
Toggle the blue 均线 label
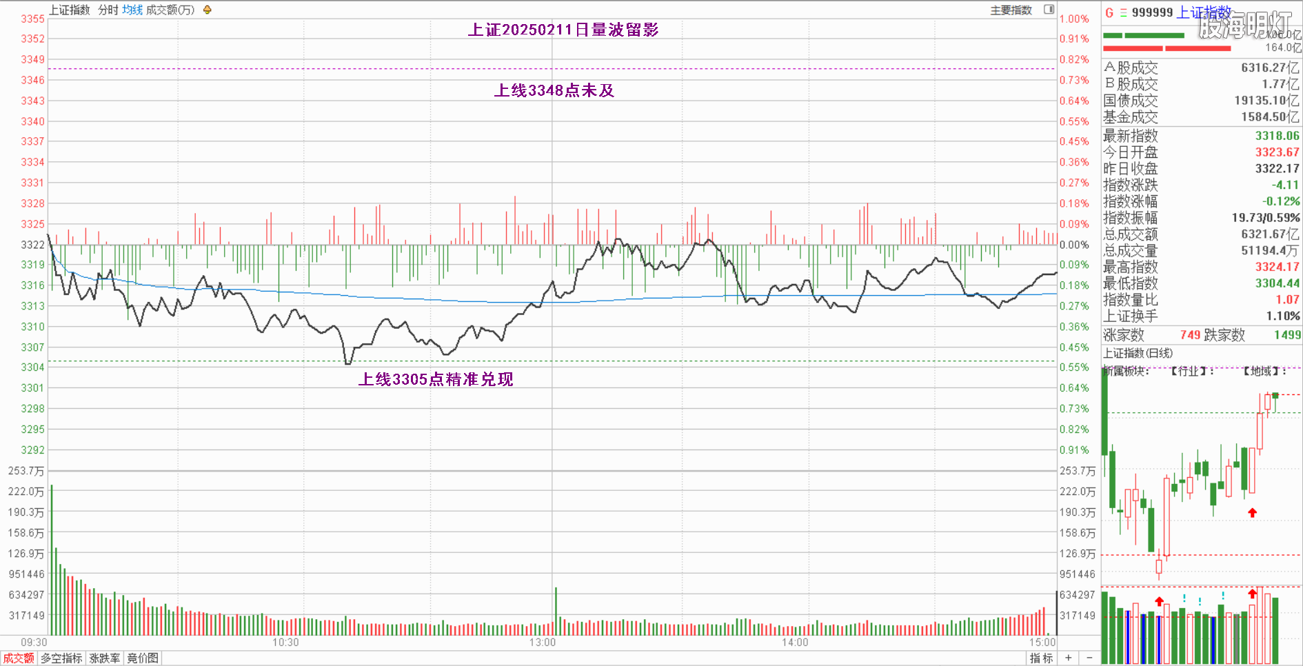132,10
